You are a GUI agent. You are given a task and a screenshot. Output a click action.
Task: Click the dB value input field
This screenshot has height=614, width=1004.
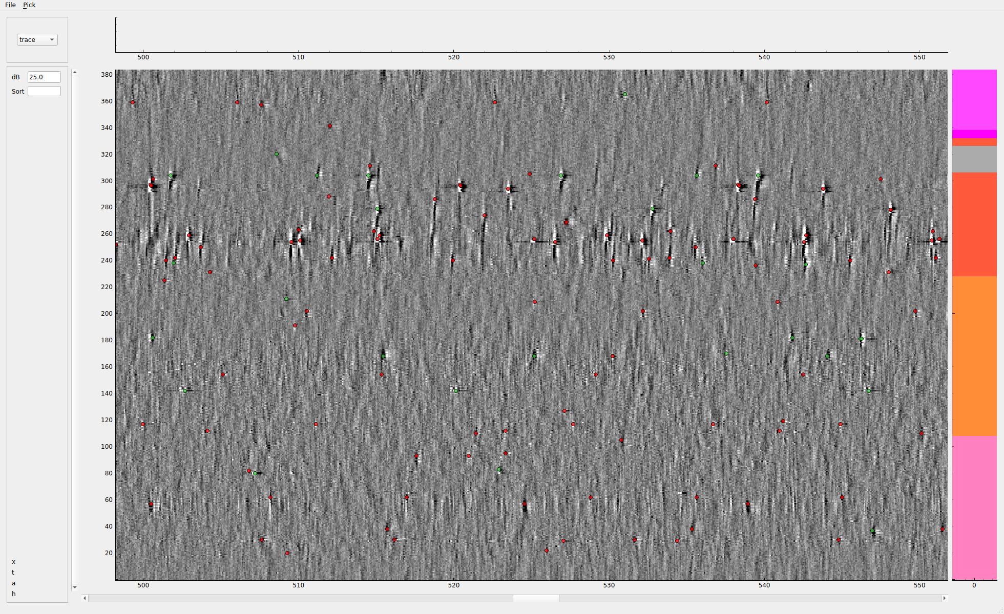click(x=44, y=77)
